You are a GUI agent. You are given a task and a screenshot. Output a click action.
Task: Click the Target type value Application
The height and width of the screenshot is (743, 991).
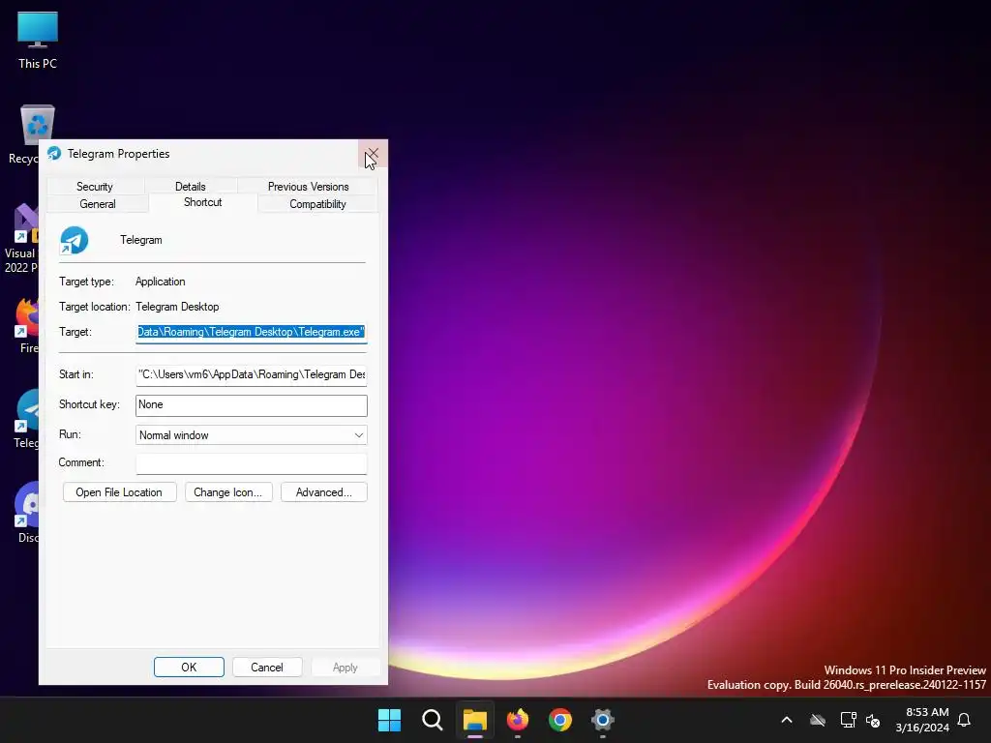161,282
